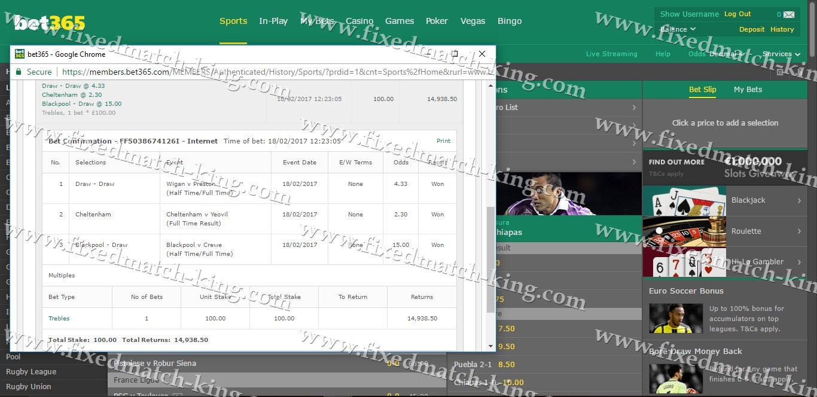
Task: Select the 7.50 odds
Action: tap(506, 329)
